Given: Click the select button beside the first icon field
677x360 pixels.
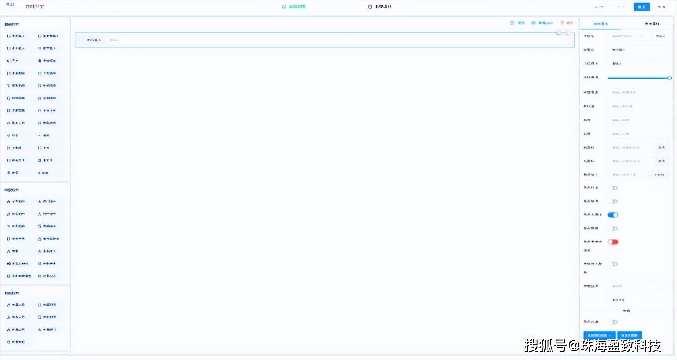Looking at the screenshot, I should (661, 148).
